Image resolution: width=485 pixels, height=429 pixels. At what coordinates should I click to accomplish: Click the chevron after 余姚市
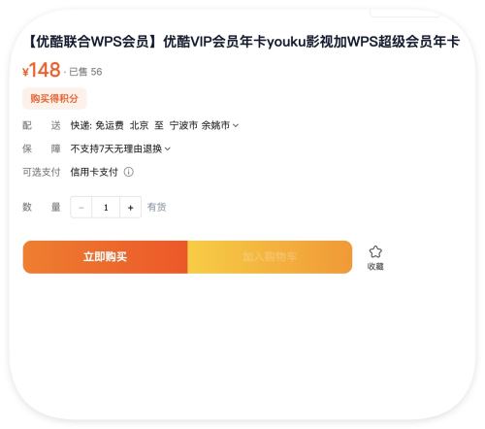click(236, 125)
